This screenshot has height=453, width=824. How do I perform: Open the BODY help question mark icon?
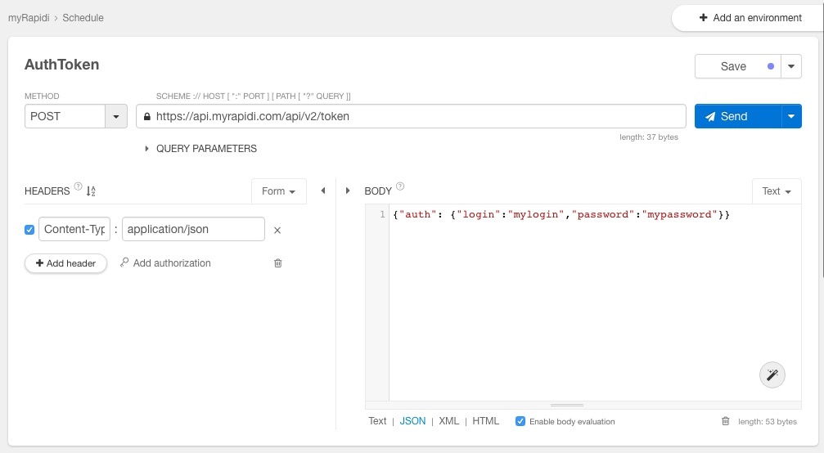(400, 186)
